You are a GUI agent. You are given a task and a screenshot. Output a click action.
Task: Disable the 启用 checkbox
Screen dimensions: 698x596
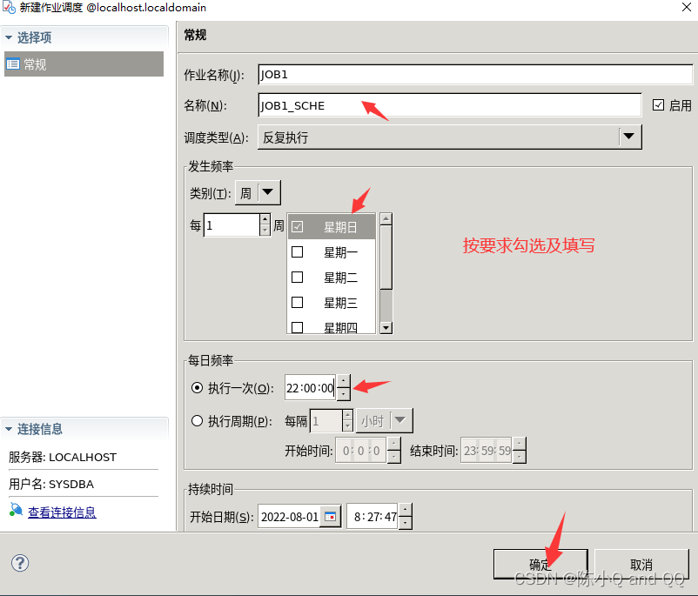659,104
